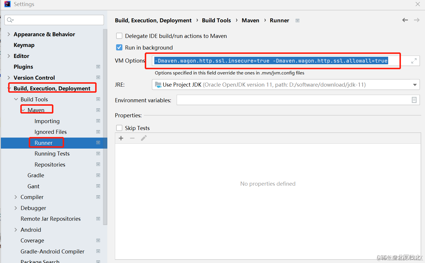The width and height of the screenshot is (425, 263).
Task: Select the Runner tree item
Action: (x=44, y=143)
